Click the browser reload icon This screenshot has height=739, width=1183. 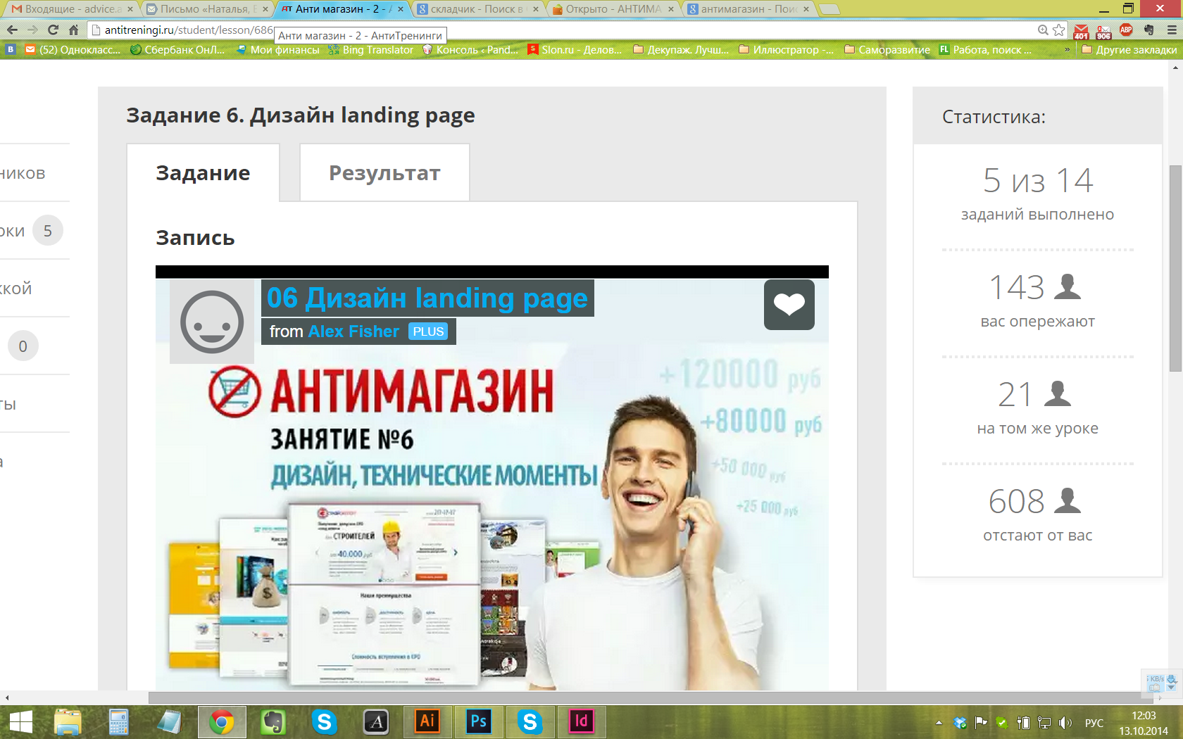[x=53, y=30]
